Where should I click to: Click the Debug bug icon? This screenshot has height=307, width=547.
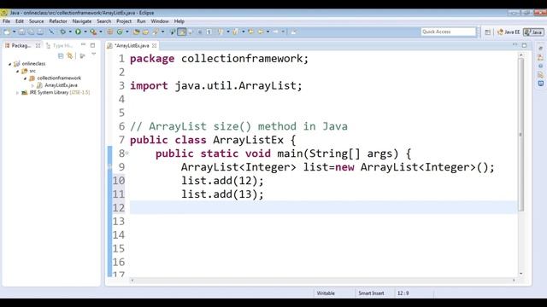[x=62, y=32]
